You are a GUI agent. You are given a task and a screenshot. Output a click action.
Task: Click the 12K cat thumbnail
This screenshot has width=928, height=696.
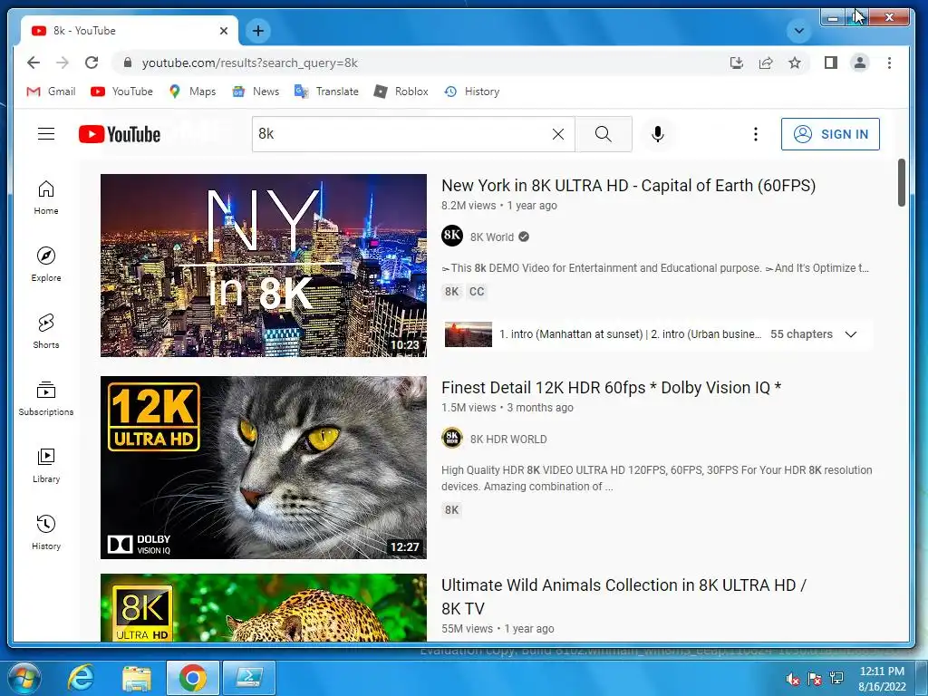[x=264, y=468]
